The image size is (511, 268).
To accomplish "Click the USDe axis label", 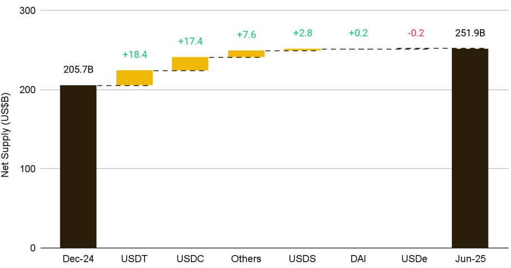I will pos(414,259).
